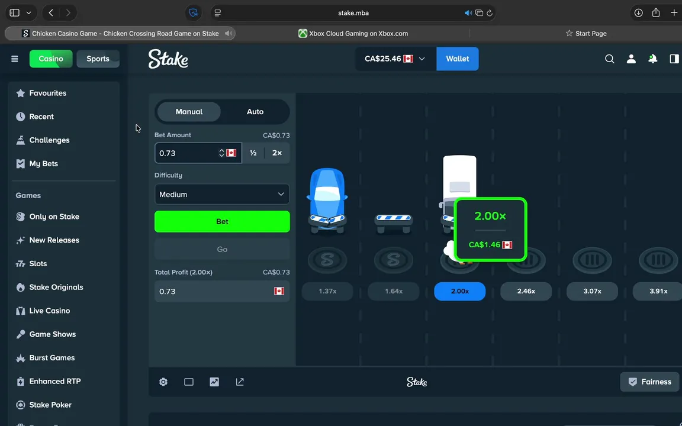Expand the CA$25.46 balance dropdown
The image size is (682, 426).
pos(394,59)
